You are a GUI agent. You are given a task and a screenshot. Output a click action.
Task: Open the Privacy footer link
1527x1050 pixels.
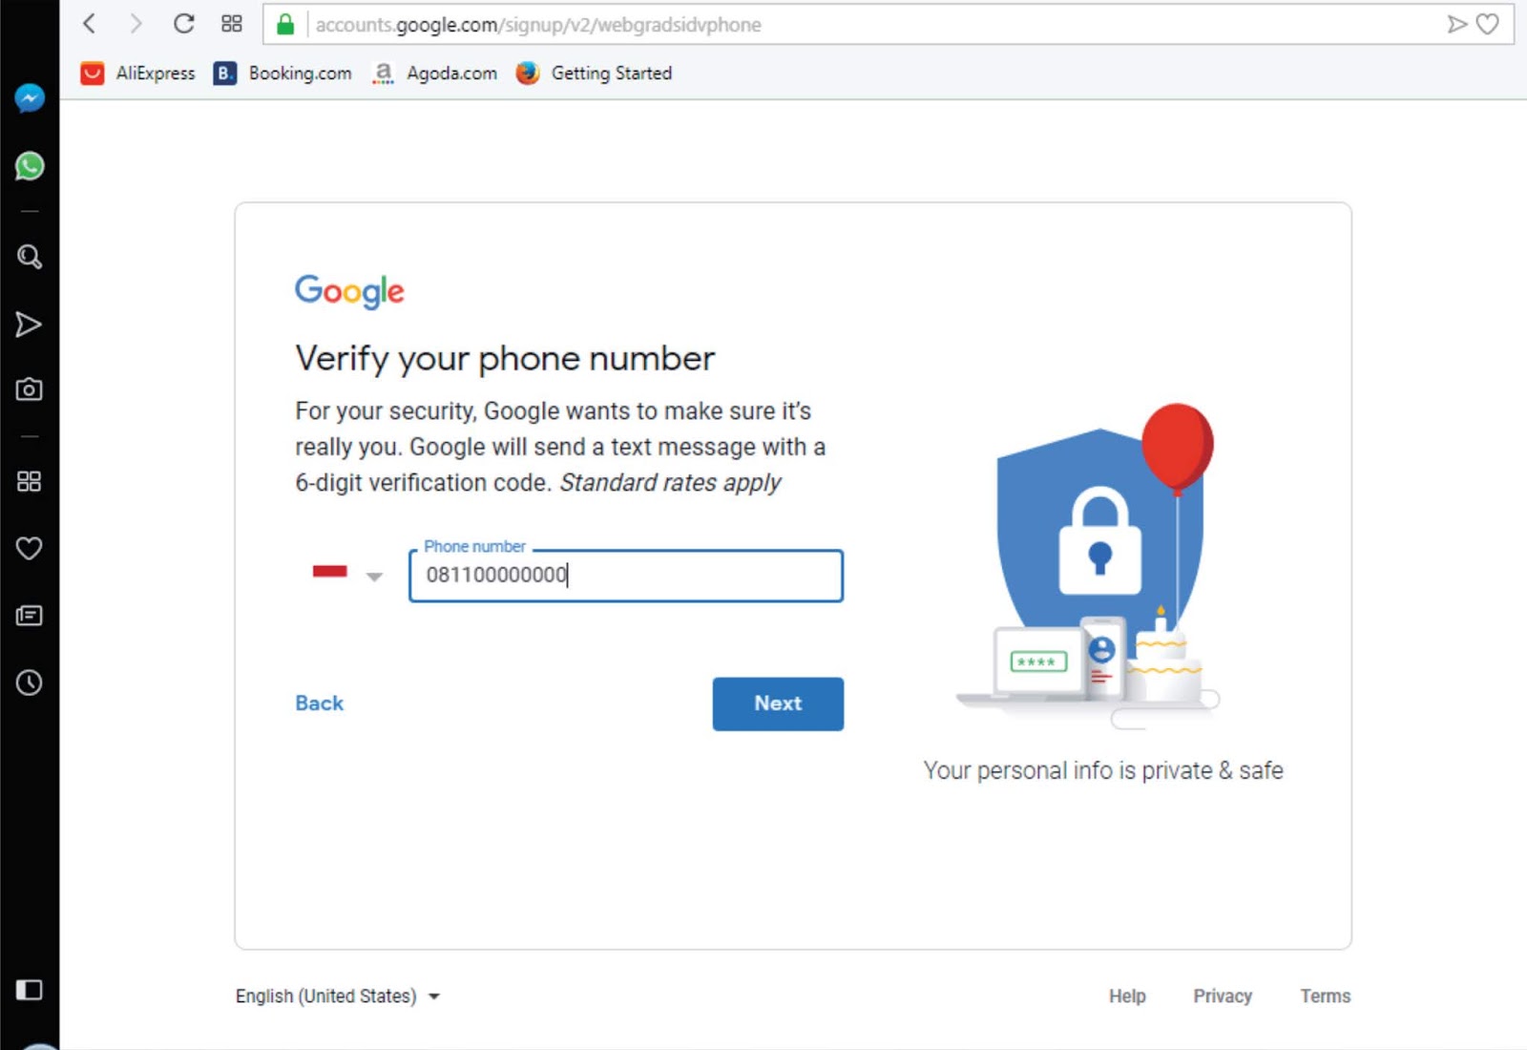point(1222,996)
